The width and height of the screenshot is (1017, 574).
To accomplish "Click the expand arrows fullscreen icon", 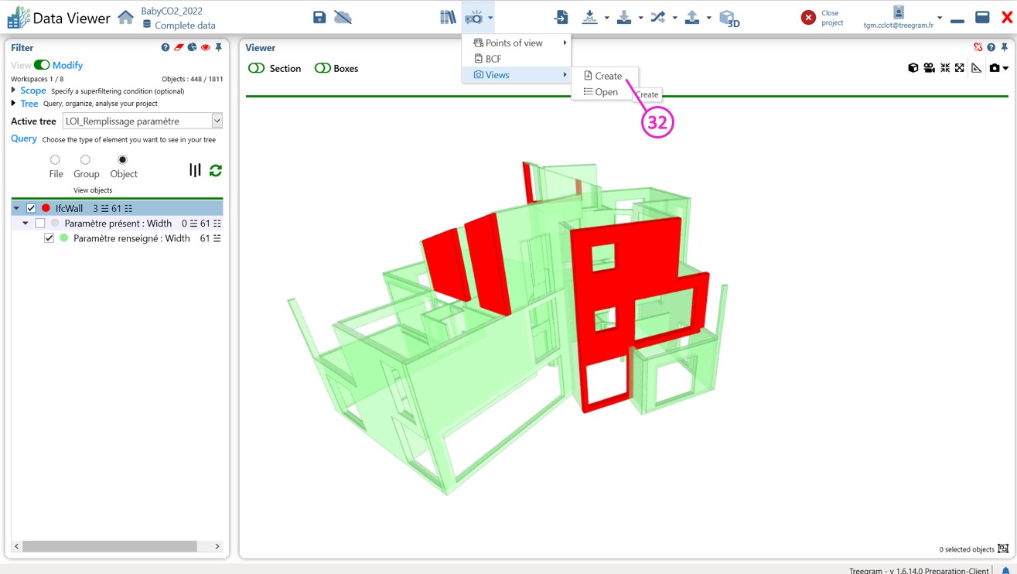I will point(960,69).
